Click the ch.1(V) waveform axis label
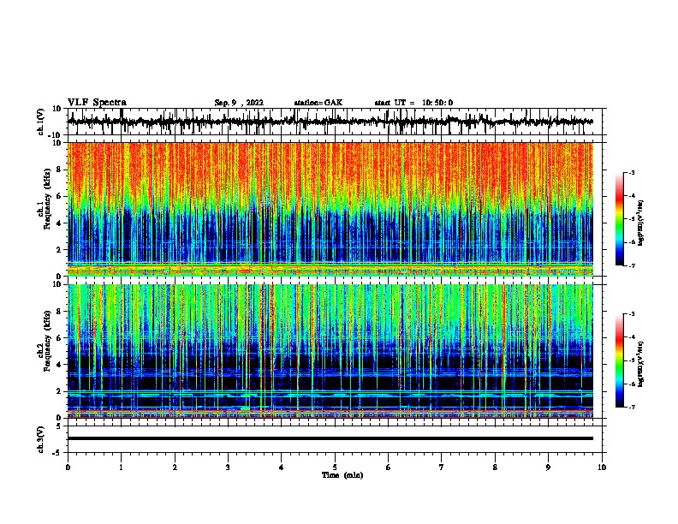Viewport: 678px width, 524px height. click(x=41, y=122)
